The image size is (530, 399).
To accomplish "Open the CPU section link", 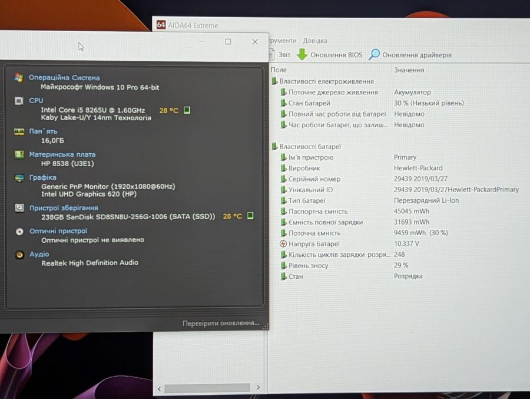I will [36, 101].
